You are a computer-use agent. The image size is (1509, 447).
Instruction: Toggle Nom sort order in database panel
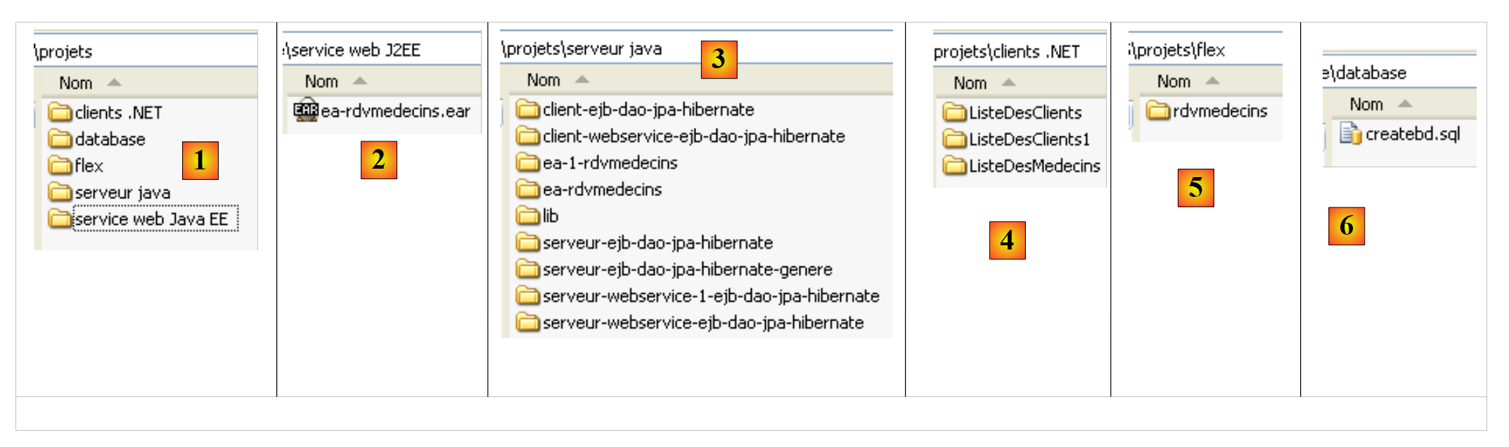[1405, 104]
